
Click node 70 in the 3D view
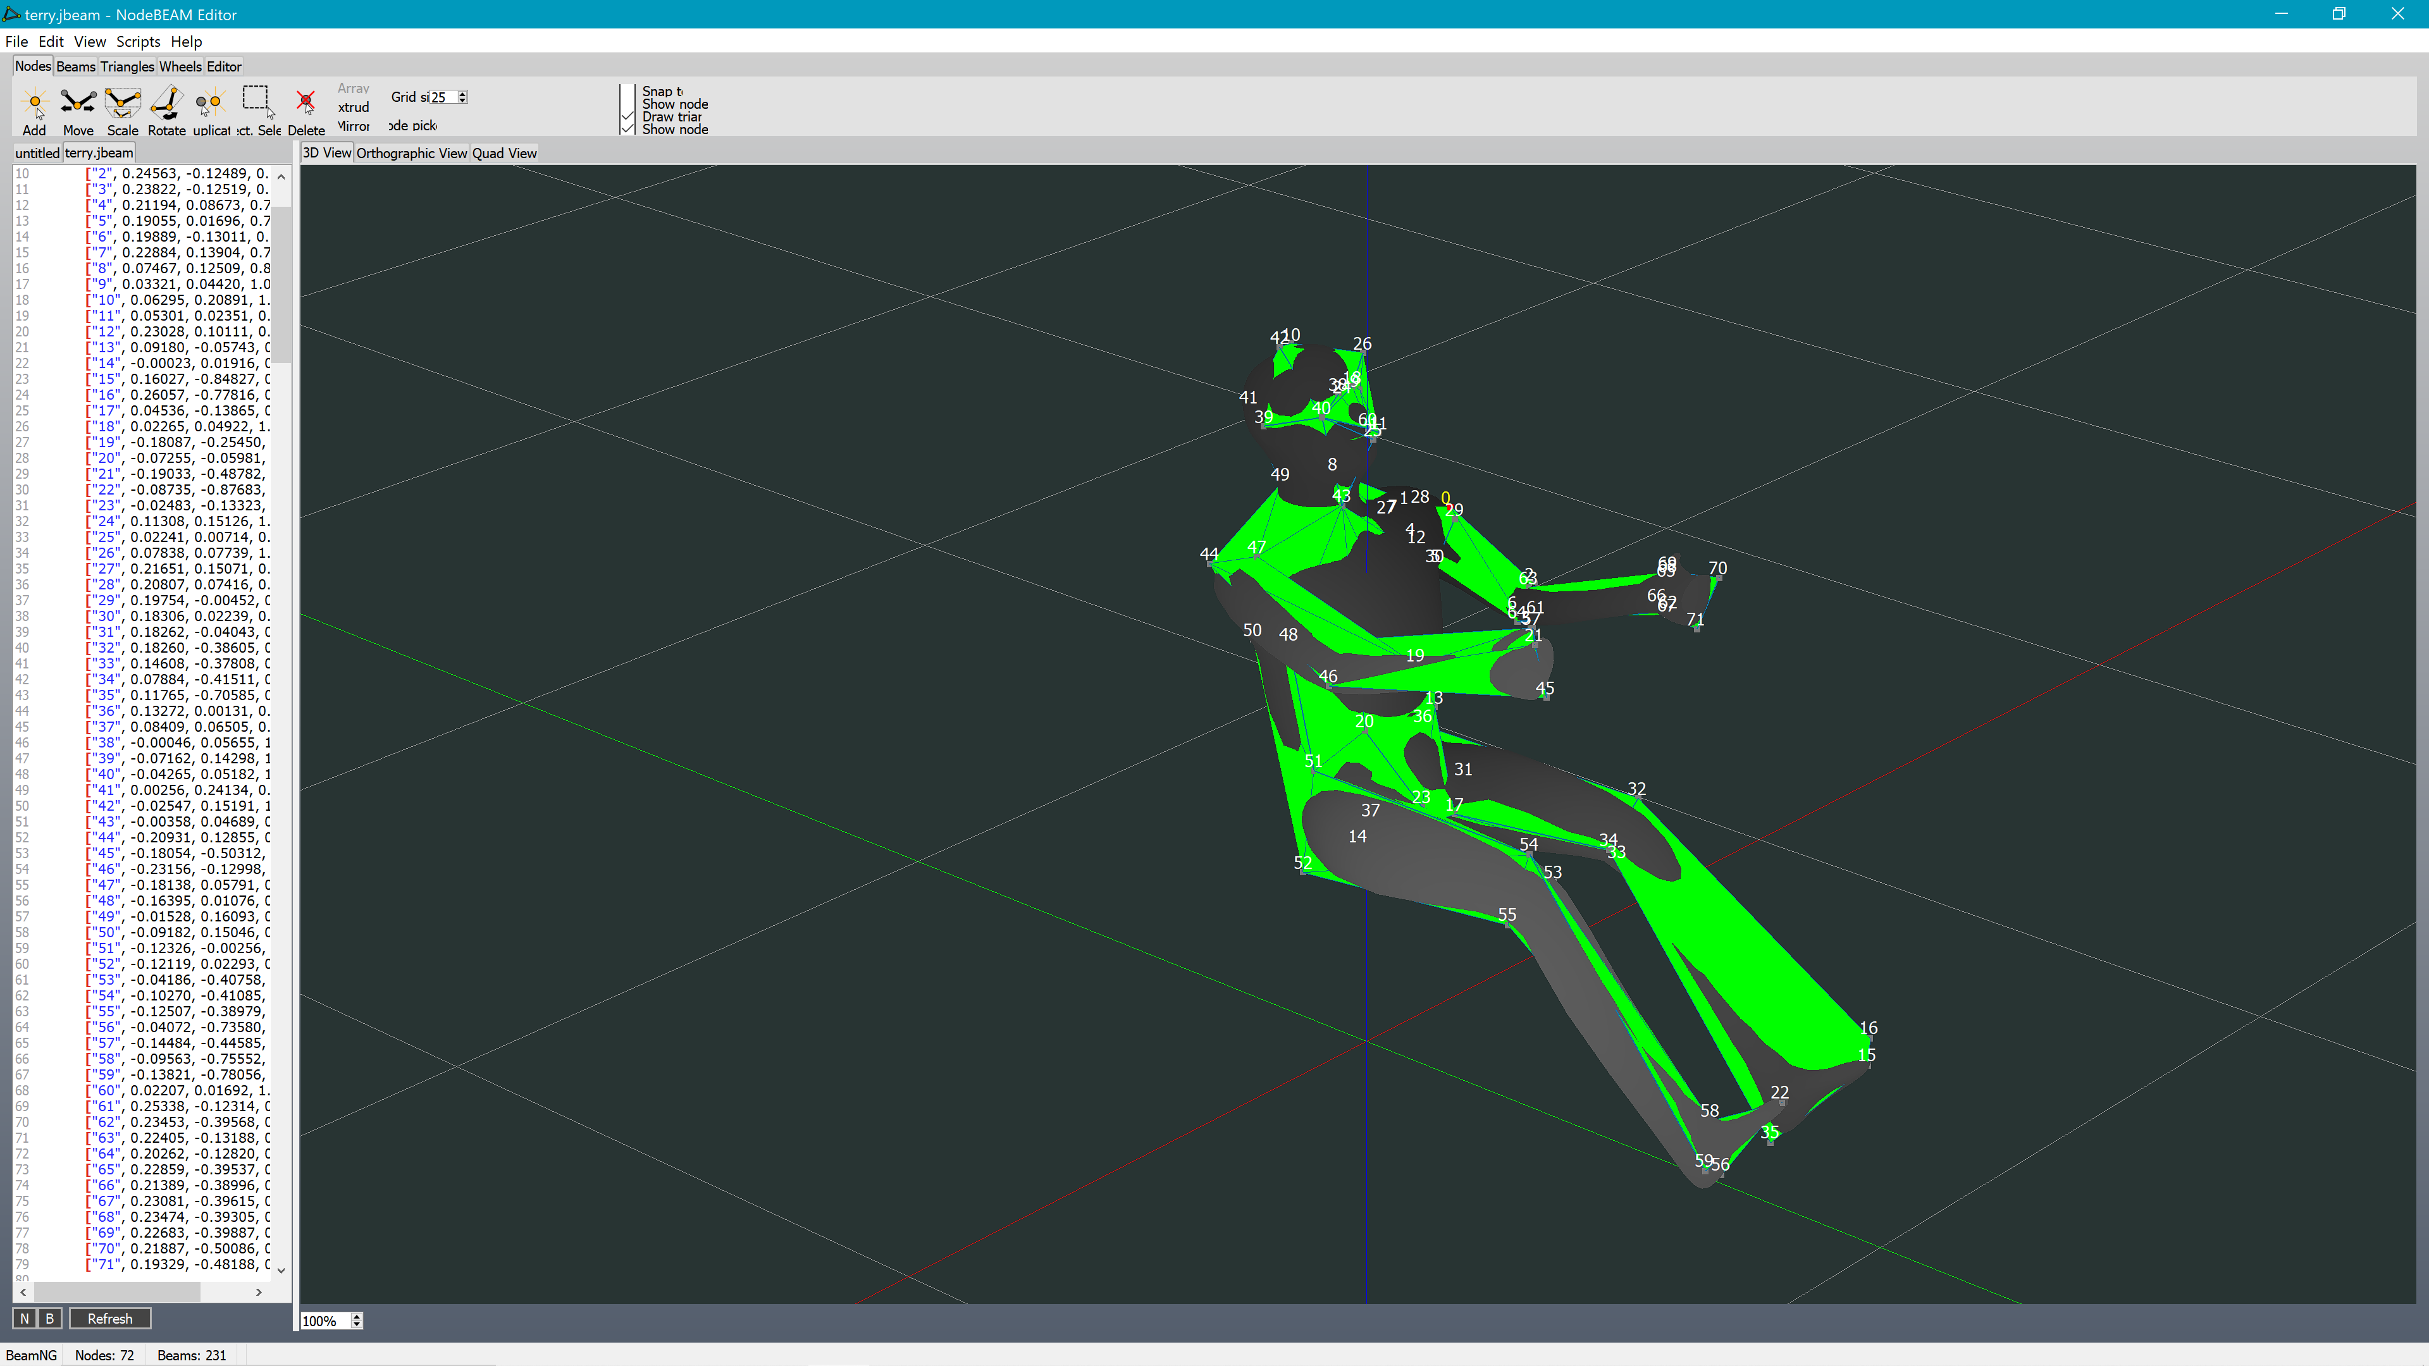point(1718,569)
